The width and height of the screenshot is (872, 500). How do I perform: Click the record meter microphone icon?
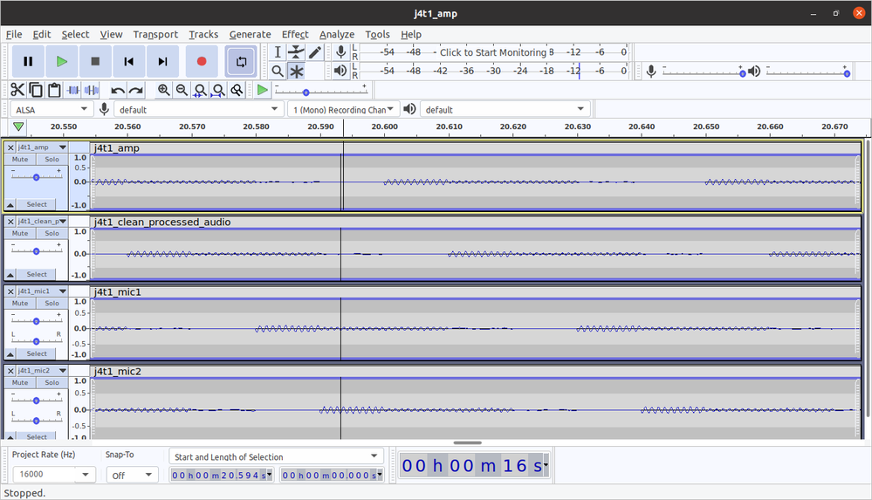(x=341, y=52)
